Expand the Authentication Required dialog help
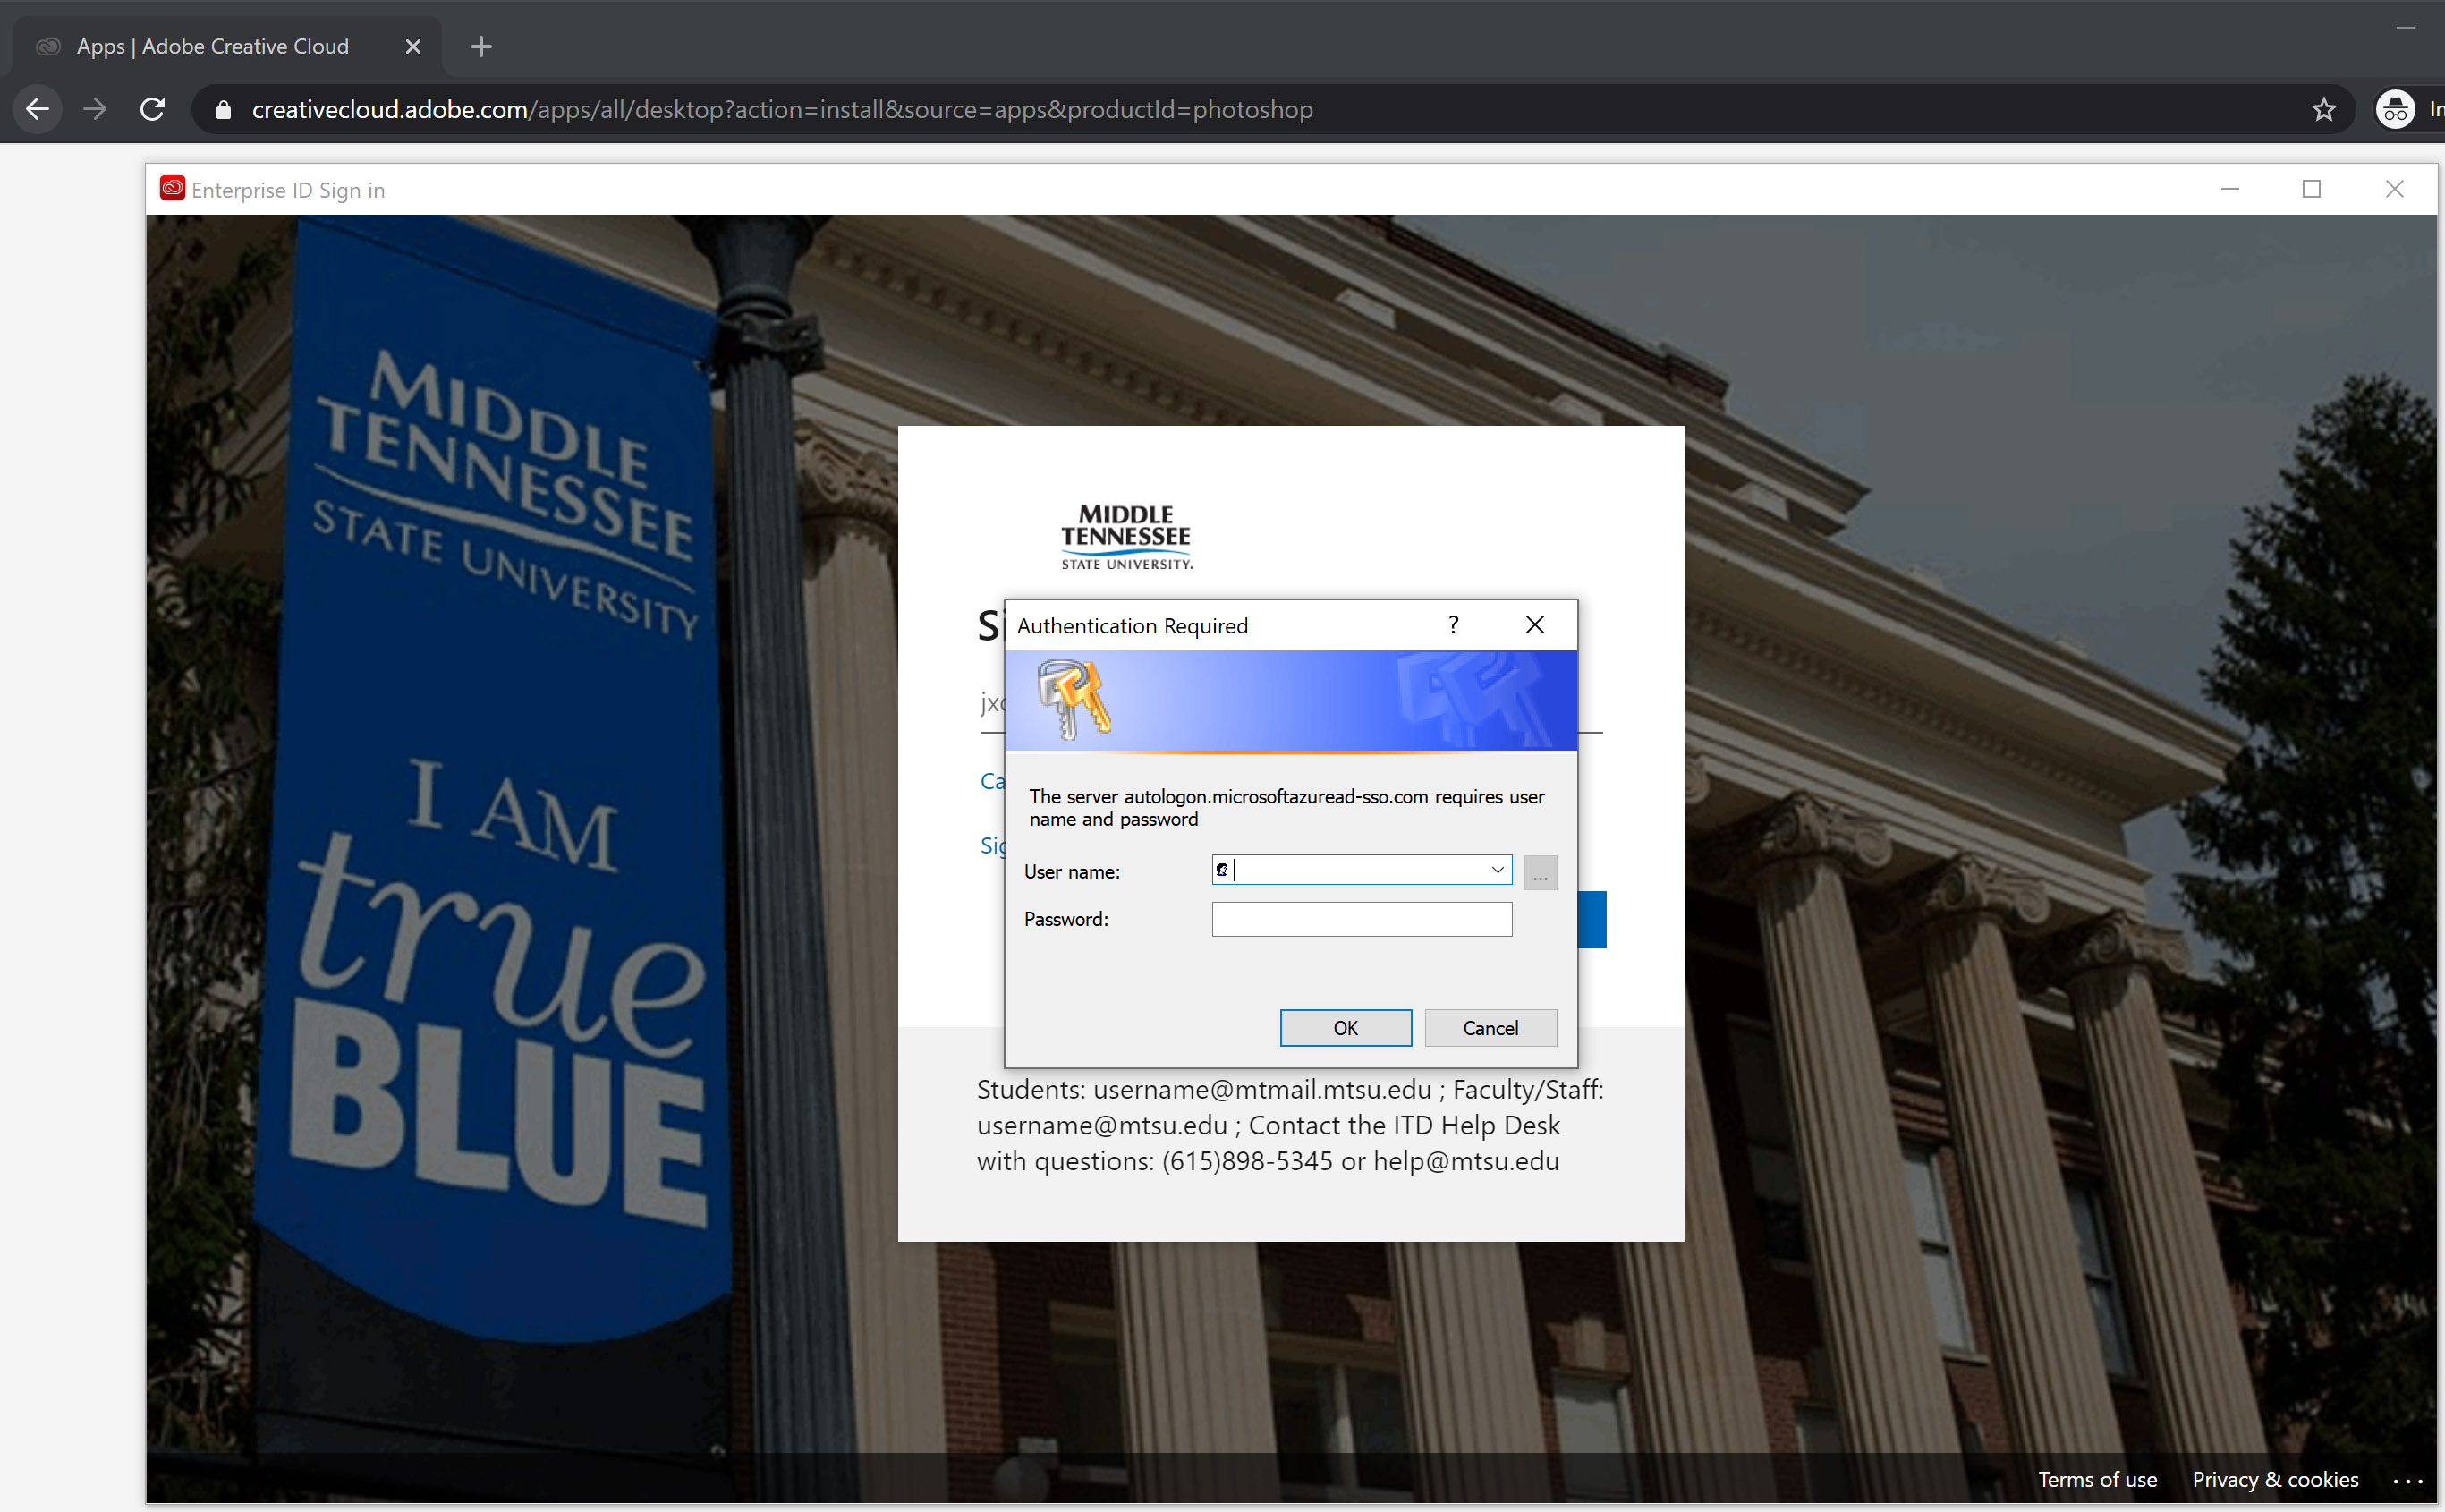 click(x=1453, y=624)
